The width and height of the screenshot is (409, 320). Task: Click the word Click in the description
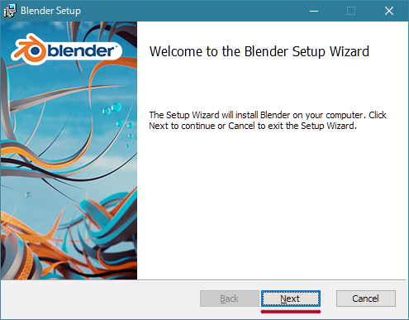pyautogui.click(x=378, y=115)
